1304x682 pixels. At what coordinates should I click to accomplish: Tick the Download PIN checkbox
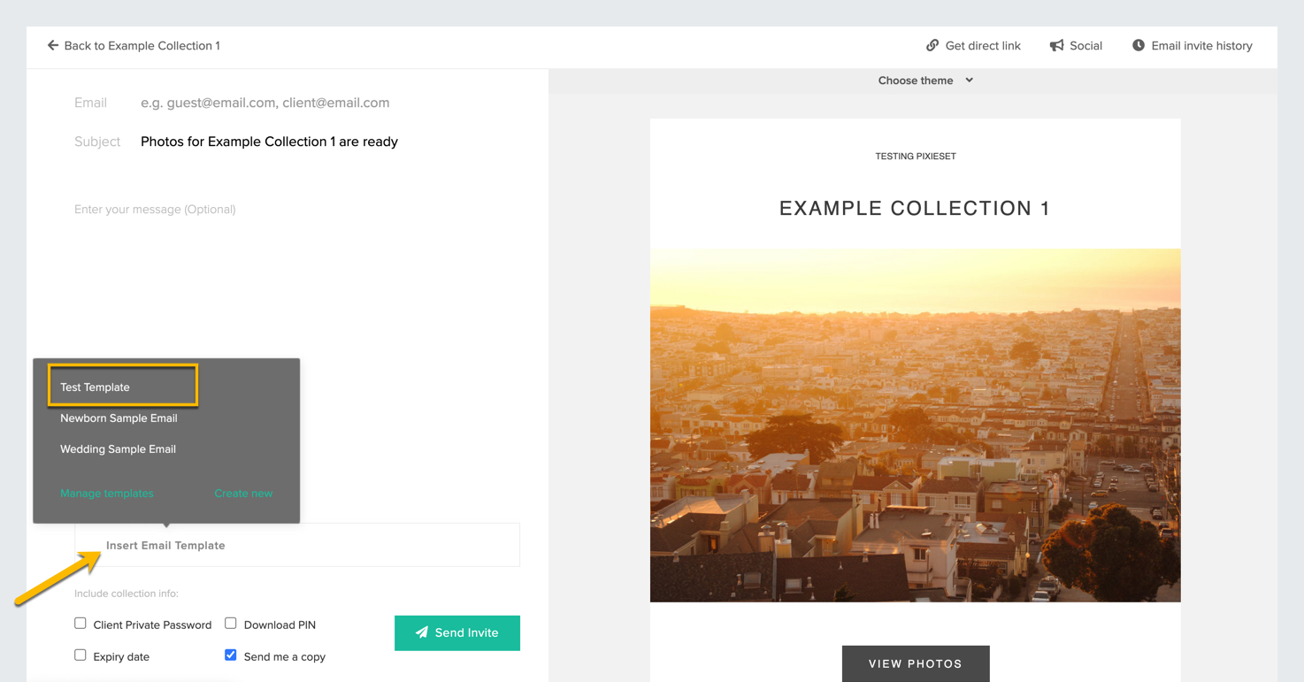pyautogui.click(x=231, y=624)
